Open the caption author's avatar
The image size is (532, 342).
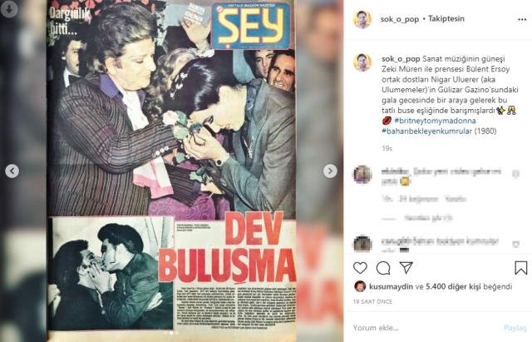362,62
